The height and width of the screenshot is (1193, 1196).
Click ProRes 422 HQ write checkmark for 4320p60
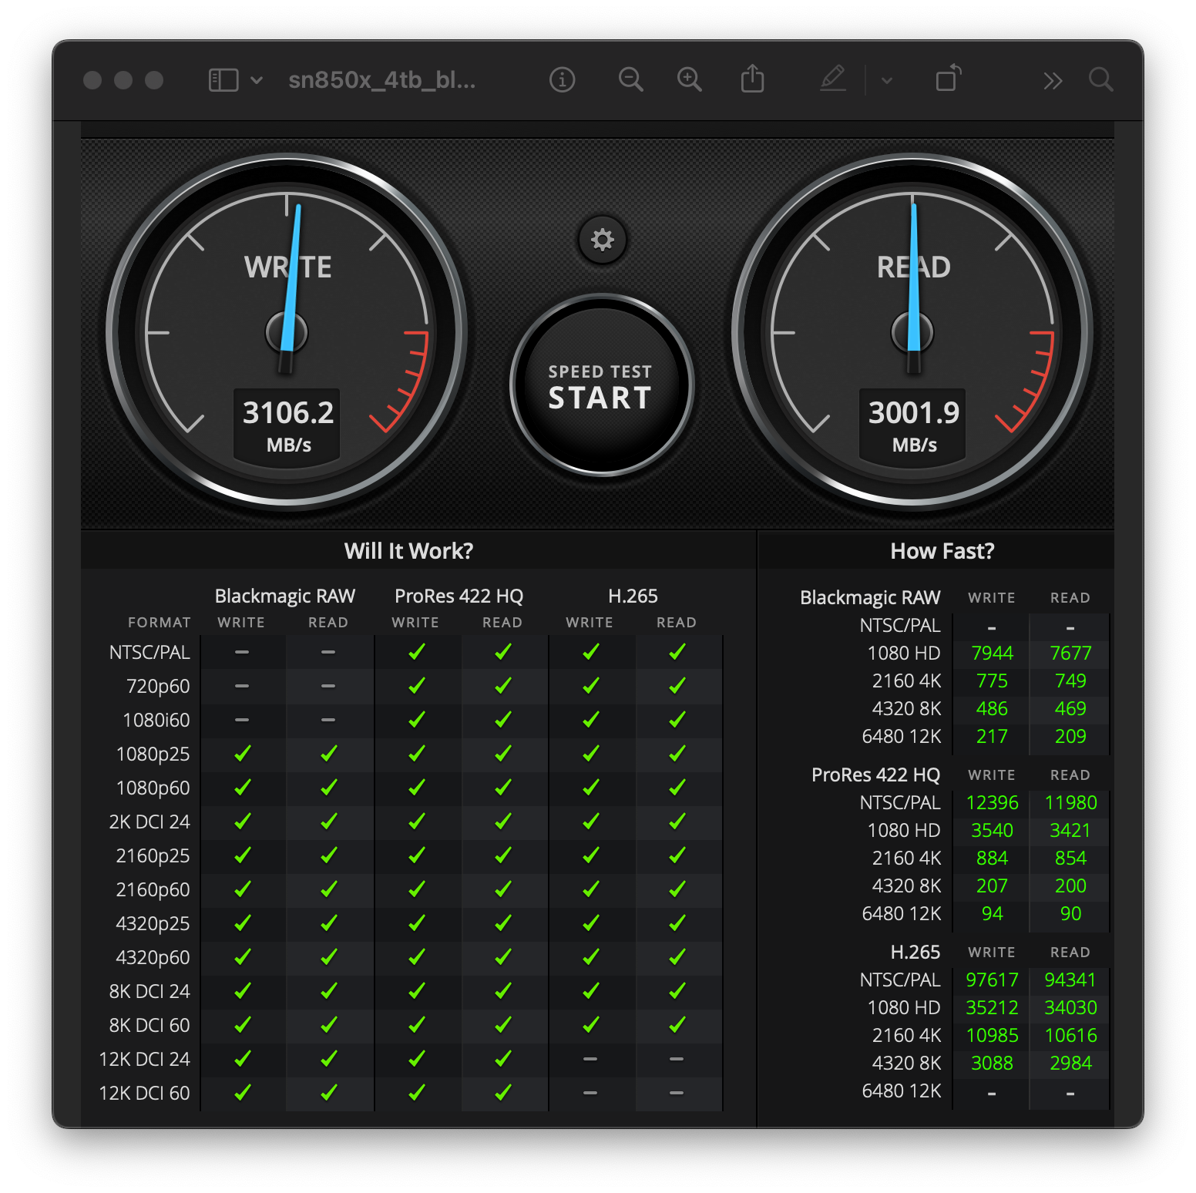point(416,957)
